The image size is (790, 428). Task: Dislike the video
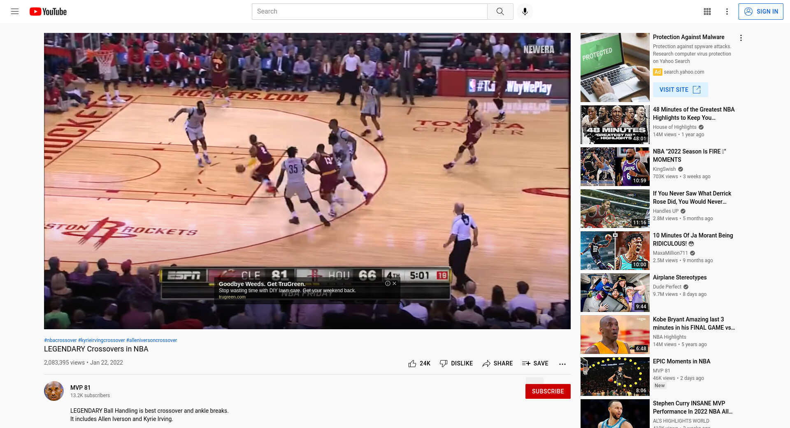click(x=456, y=363)
